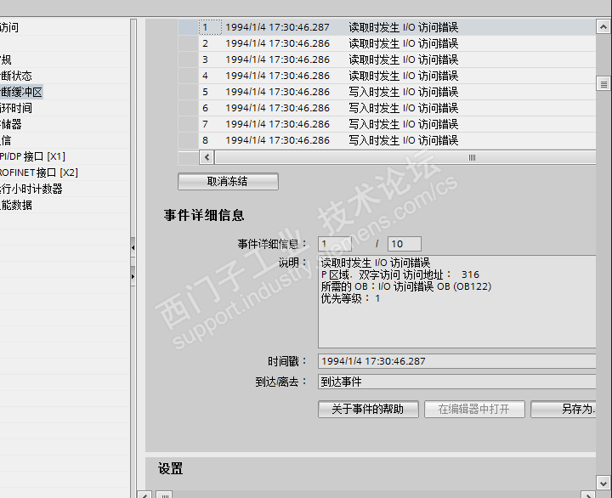
Task: Collapse navigation pane with left splitter arrow
Action: 133,247
